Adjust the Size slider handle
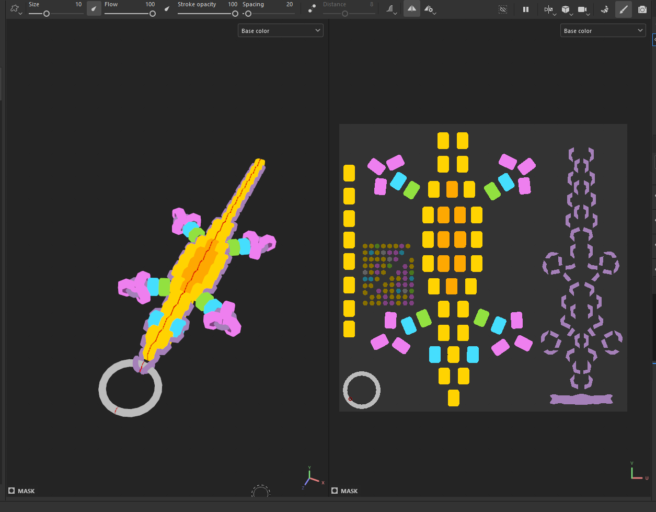This screenshot has height=512, width=656. point(47,14)
